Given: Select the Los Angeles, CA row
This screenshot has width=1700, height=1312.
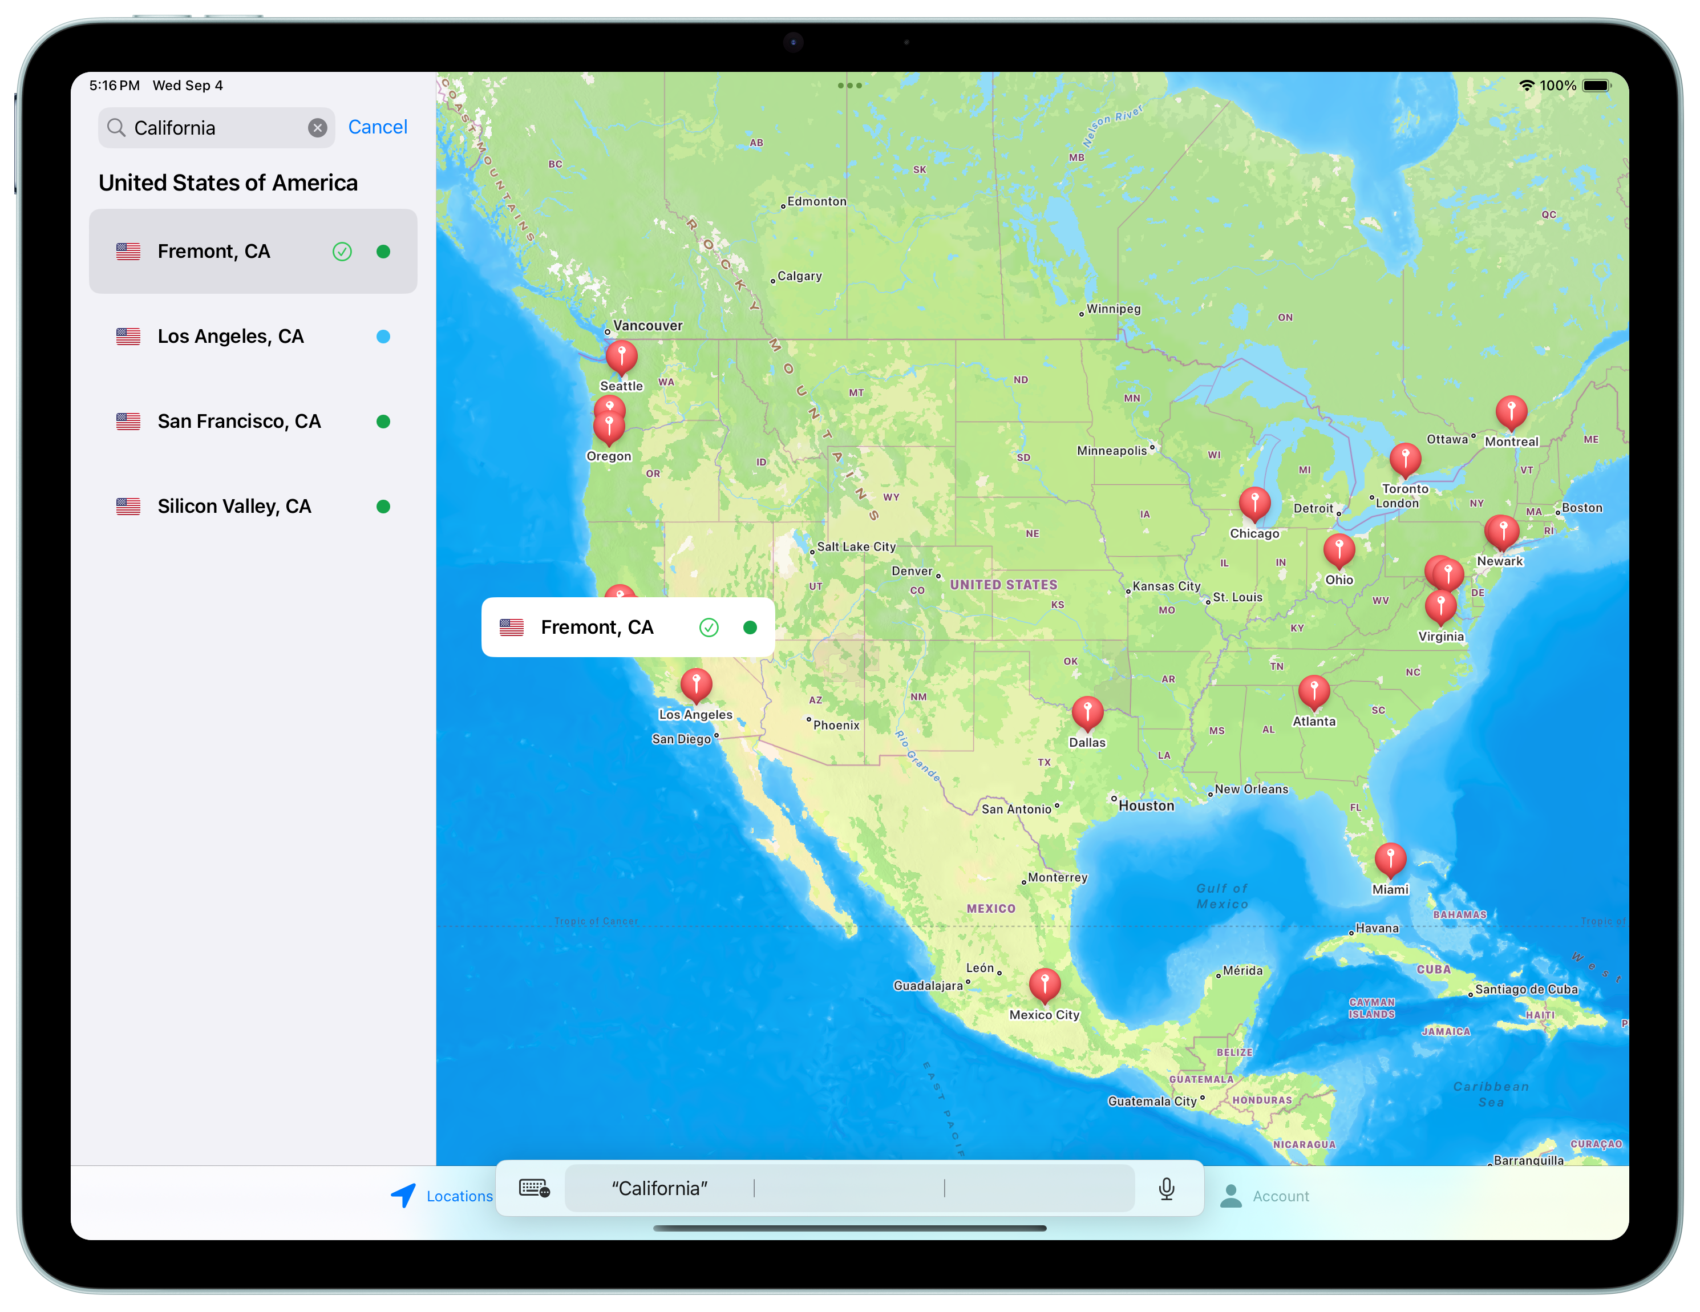Looking at the screenshot, I should [253, 336].
